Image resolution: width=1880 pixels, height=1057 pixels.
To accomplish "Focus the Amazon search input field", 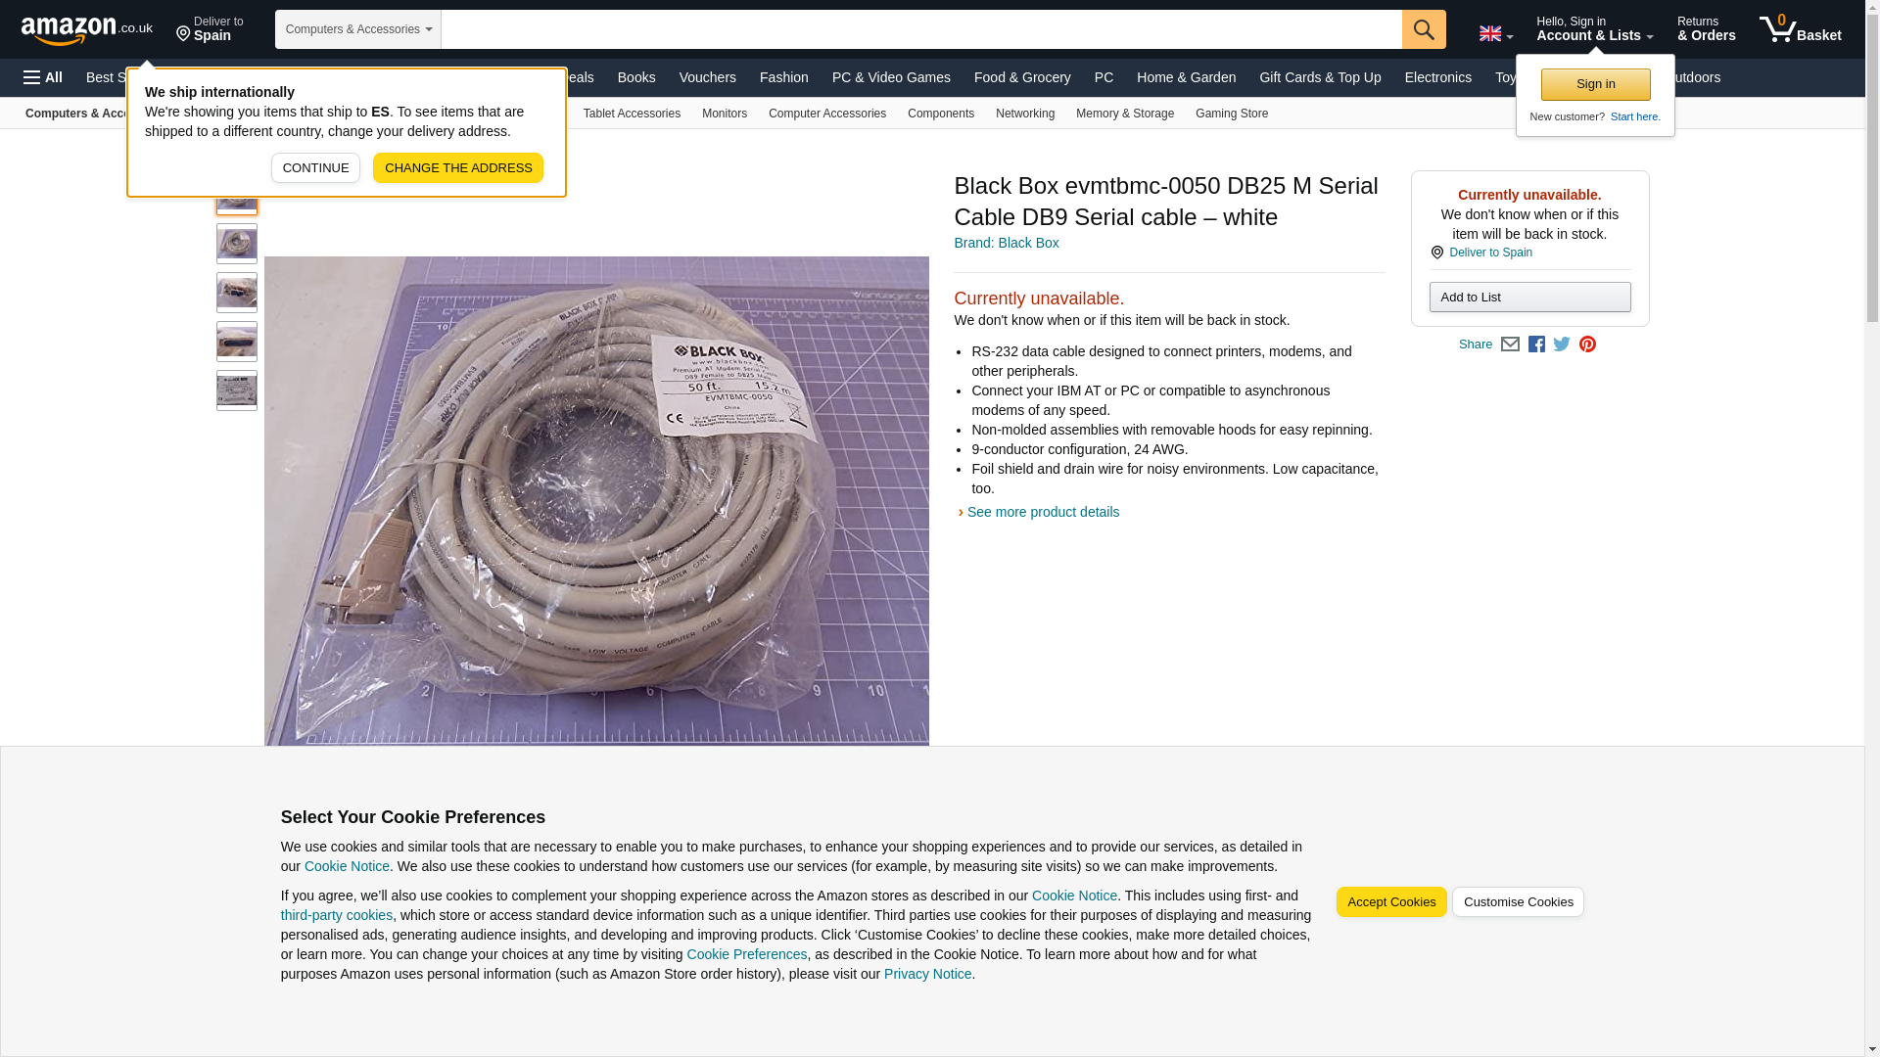I will (921, 29).
